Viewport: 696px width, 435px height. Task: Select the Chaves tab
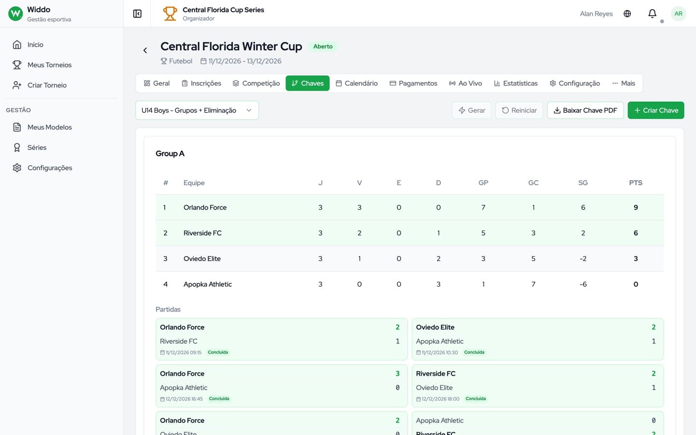pyautogui.click(x=307, y=83)
